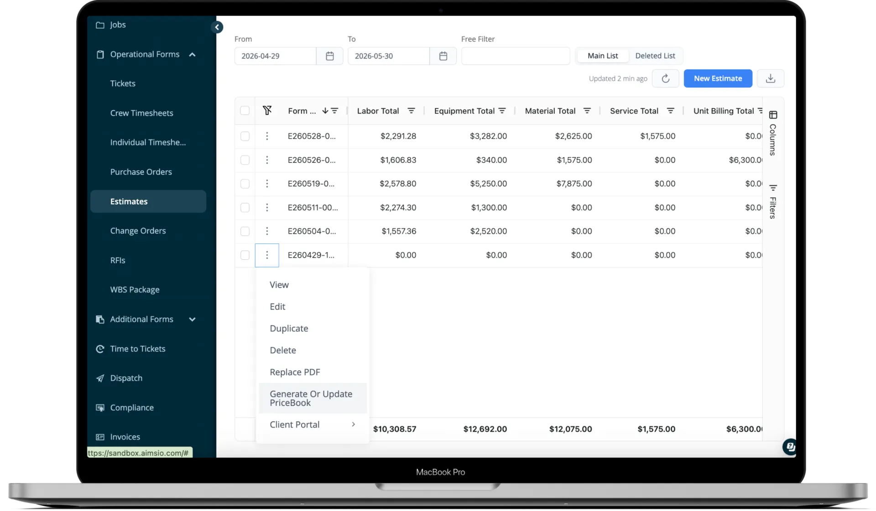Open the Labor Total column filter menu
The height and width of the screenshot is (511, 876).
(x=411, y=111)
